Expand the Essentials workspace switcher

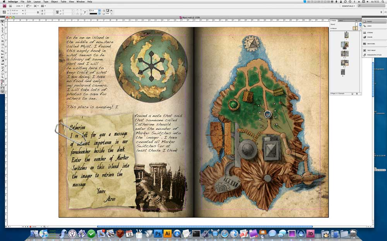[x=348, y=6]
